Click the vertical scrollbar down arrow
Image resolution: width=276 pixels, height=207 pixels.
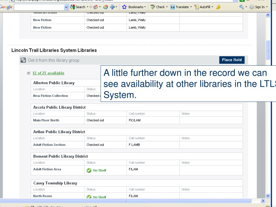(268, 196)
